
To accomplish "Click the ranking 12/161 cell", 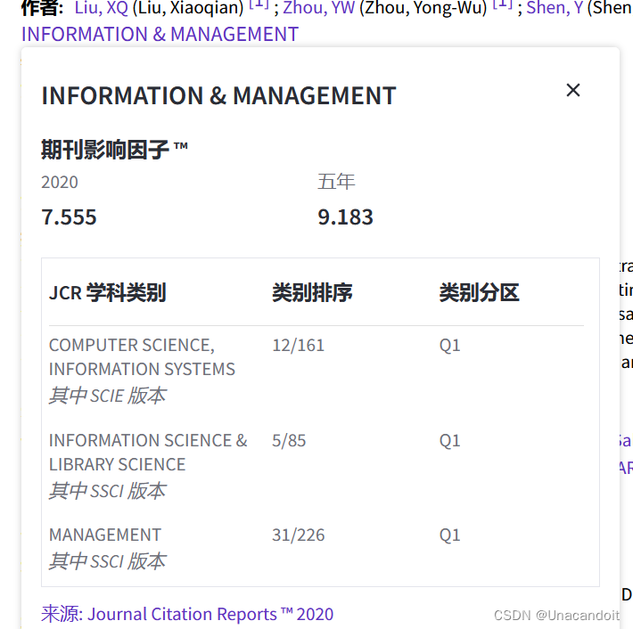I will [299, 346].
